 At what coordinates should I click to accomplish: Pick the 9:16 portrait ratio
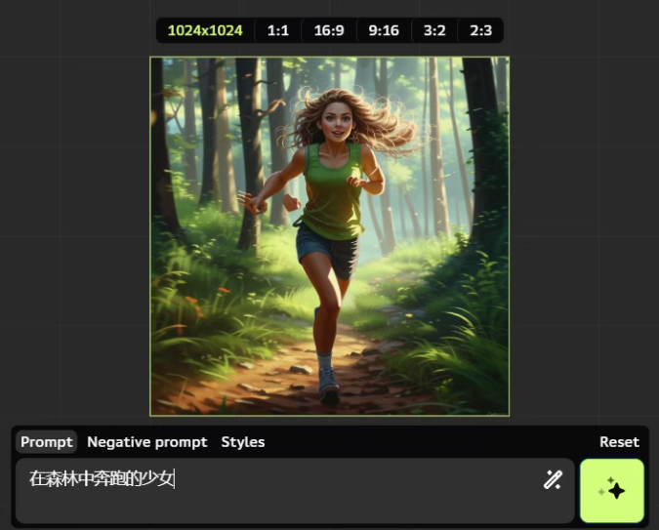[384, 30]
